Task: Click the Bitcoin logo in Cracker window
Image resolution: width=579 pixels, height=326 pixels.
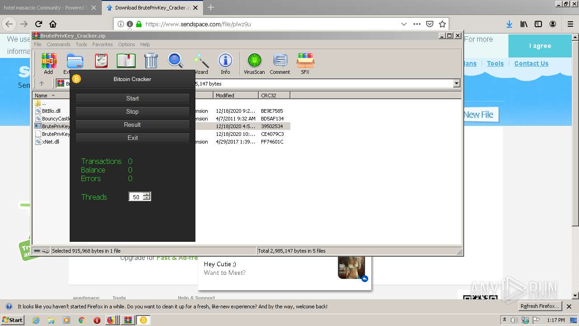Action: point(76,79)
